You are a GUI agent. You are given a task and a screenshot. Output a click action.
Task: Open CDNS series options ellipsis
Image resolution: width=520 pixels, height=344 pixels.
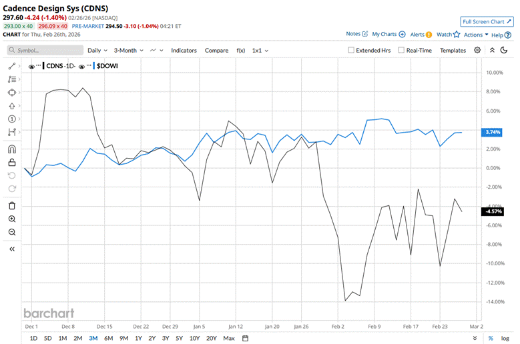pos(39,65)
